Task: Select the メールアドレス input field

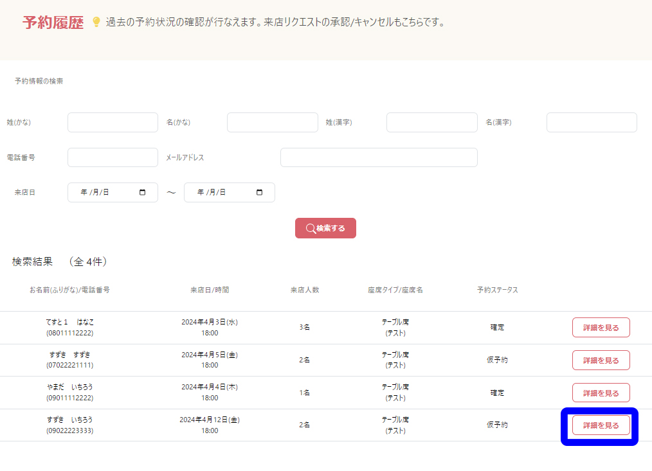Action: pyautogui.click(x=379, y=157)
